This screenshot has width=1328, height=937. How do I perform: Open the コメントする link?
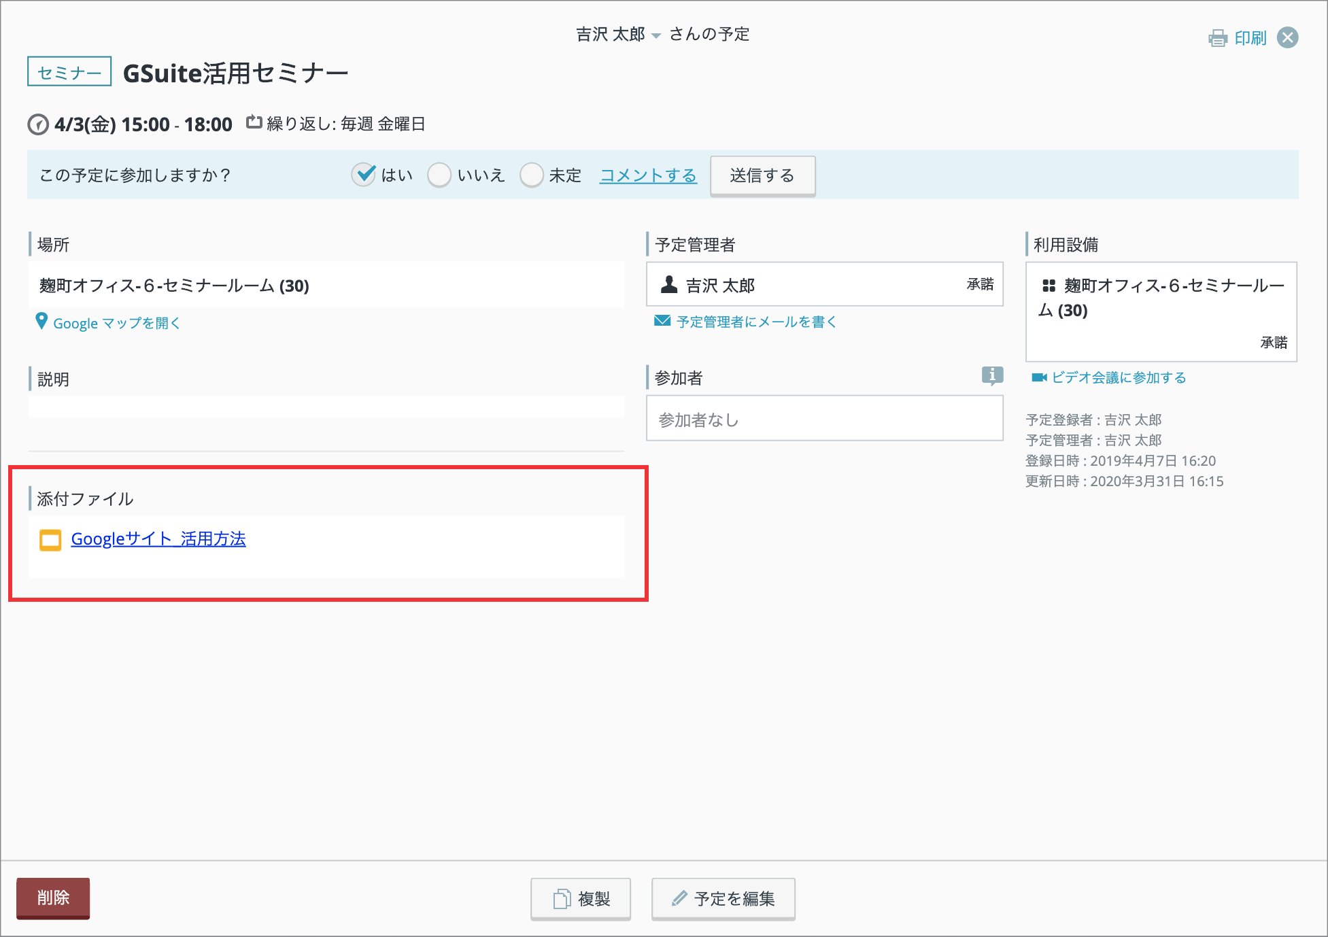point(648,175)
